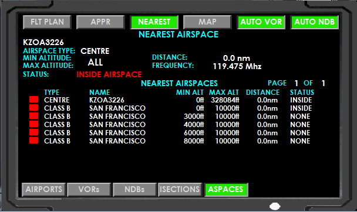Toggle the AUTO VOR mode

pyautogui.click(x=261, y=22)
